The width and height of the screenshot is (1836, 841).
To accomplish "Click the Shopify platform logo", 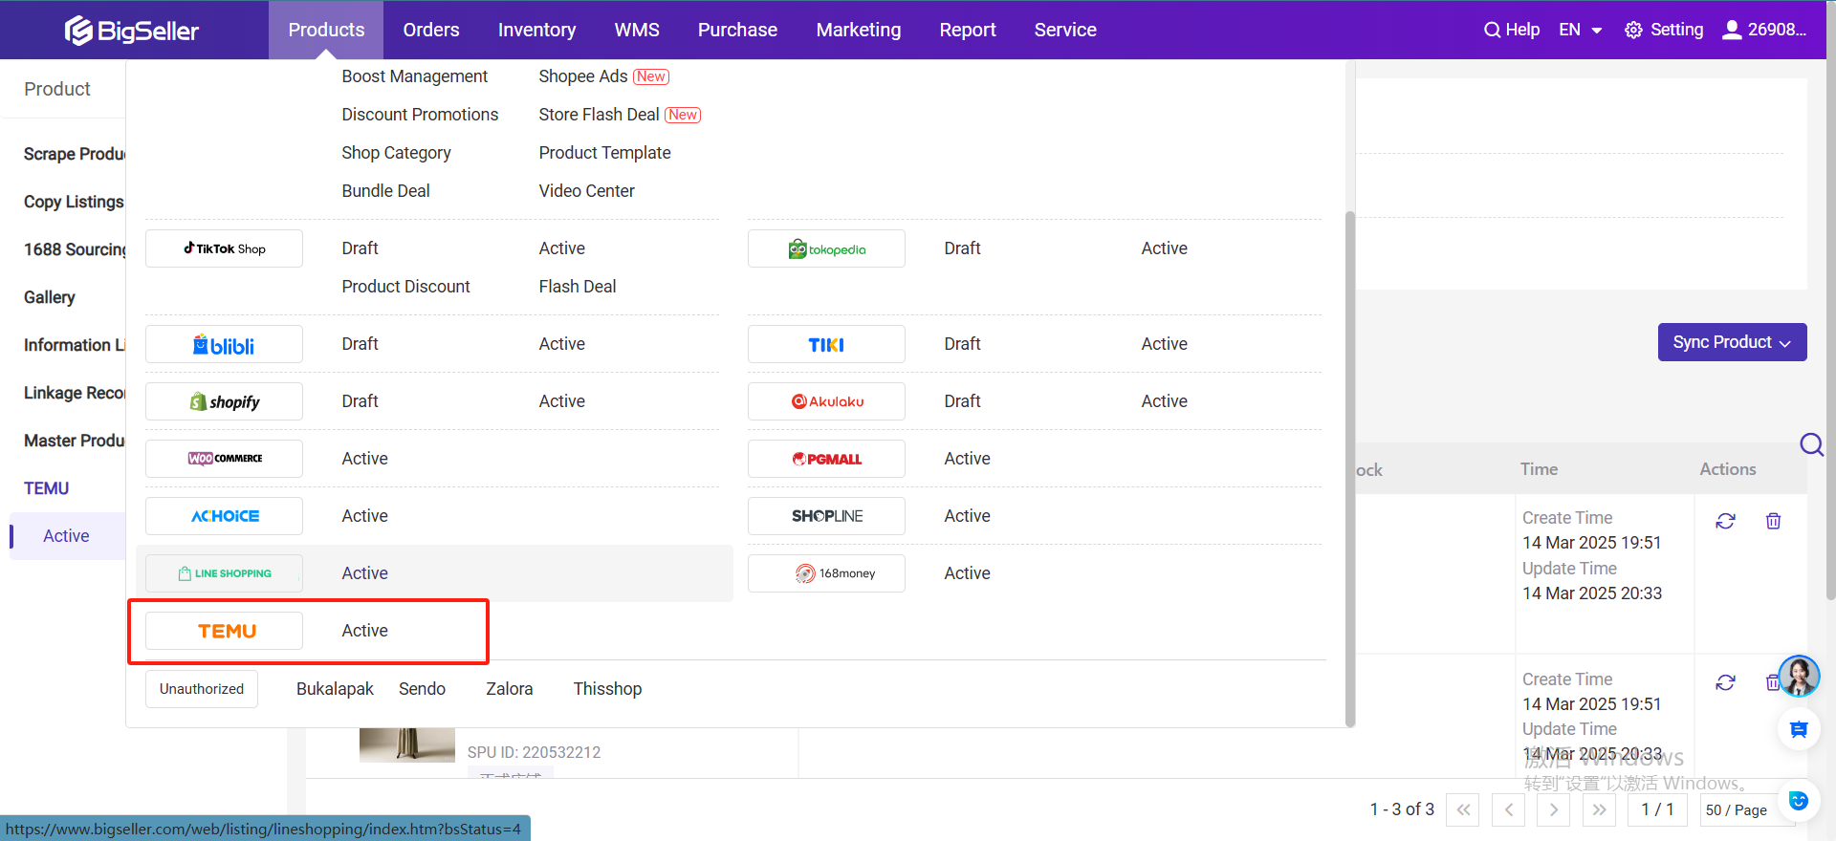I will coord(225,401).
